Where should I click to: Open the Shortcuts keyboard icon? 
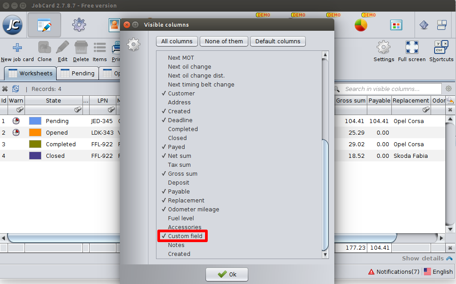pos(441,48)
